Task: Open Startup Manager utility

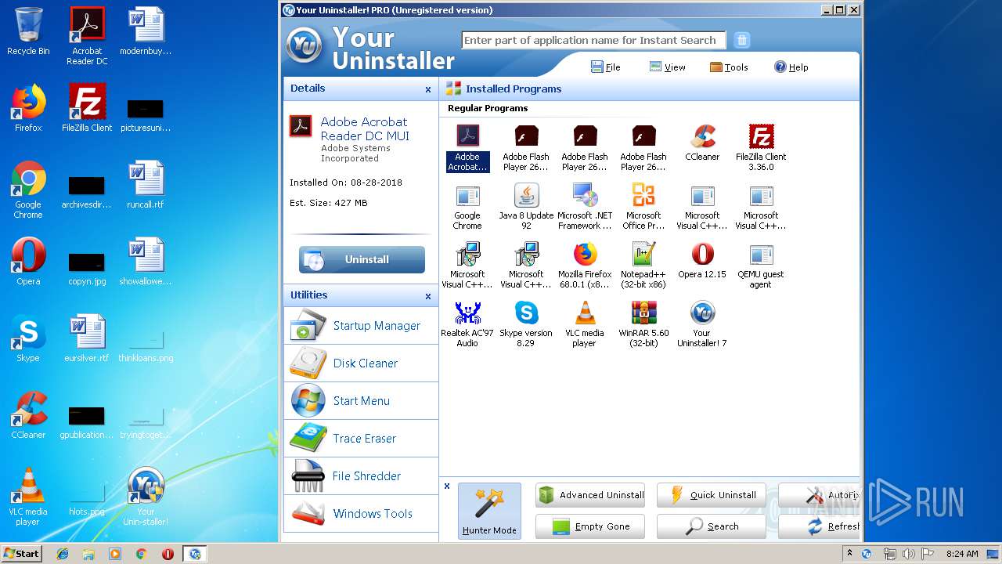Action: point(361,325)
